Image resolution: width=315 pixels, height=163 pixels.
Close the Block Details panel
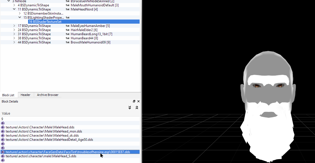[139, 101]
